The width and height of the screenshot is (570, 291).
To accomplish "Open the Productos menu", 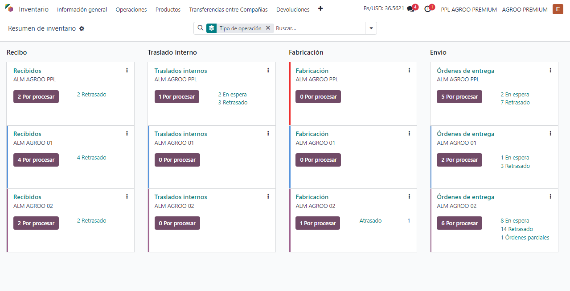I will point(168,9).
